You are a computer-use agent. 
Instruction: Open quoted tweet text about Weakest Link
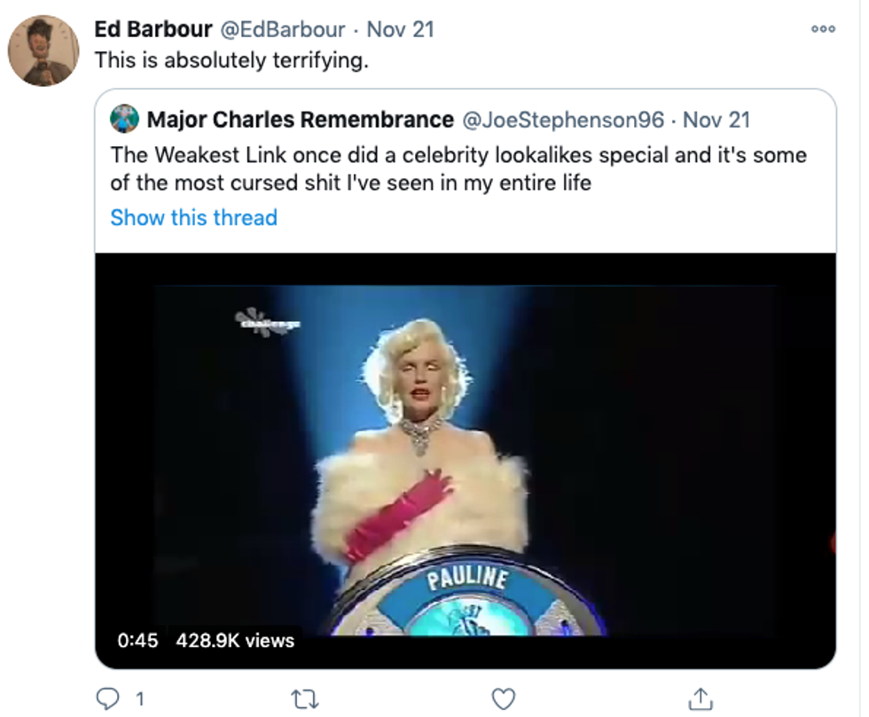click(458, 168)
